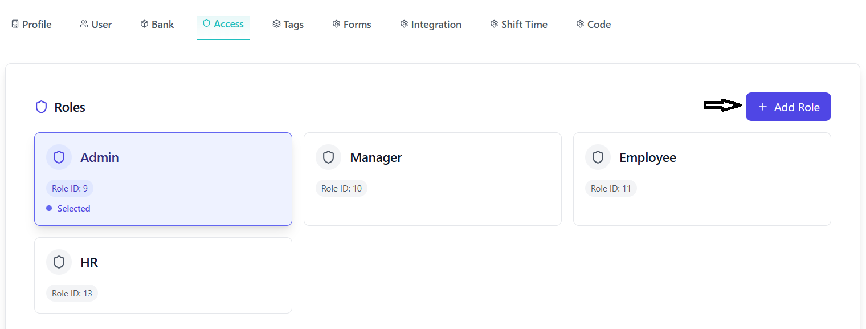Go to the Integration tab
This screenshot has height=329, width=866.
point(430,25)
